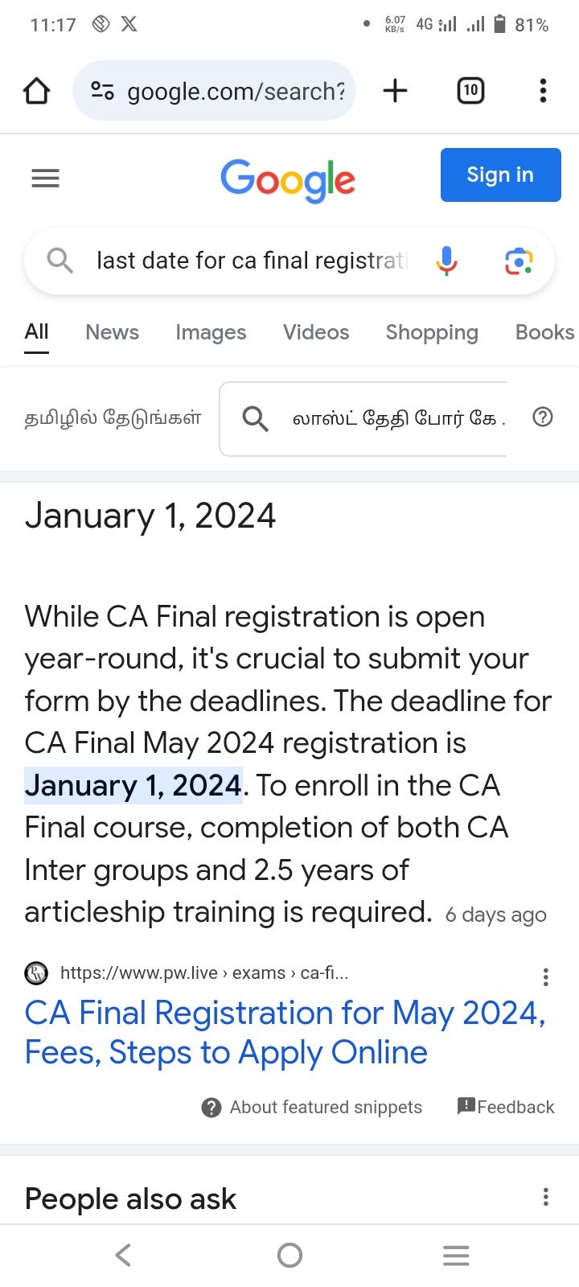Switch to the News tab
The width and height of the screenshot is (579, 1287).
[x=112, y=332]
